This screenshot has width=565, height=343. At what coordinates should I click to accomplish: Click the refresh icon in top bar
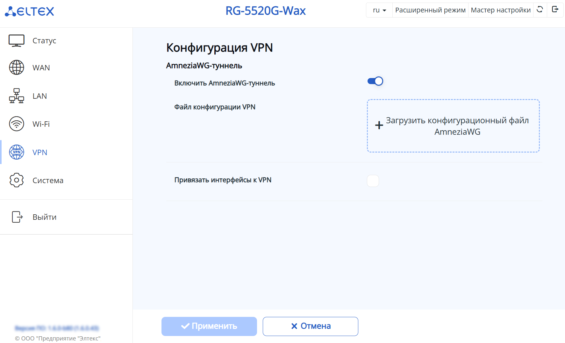540,10
